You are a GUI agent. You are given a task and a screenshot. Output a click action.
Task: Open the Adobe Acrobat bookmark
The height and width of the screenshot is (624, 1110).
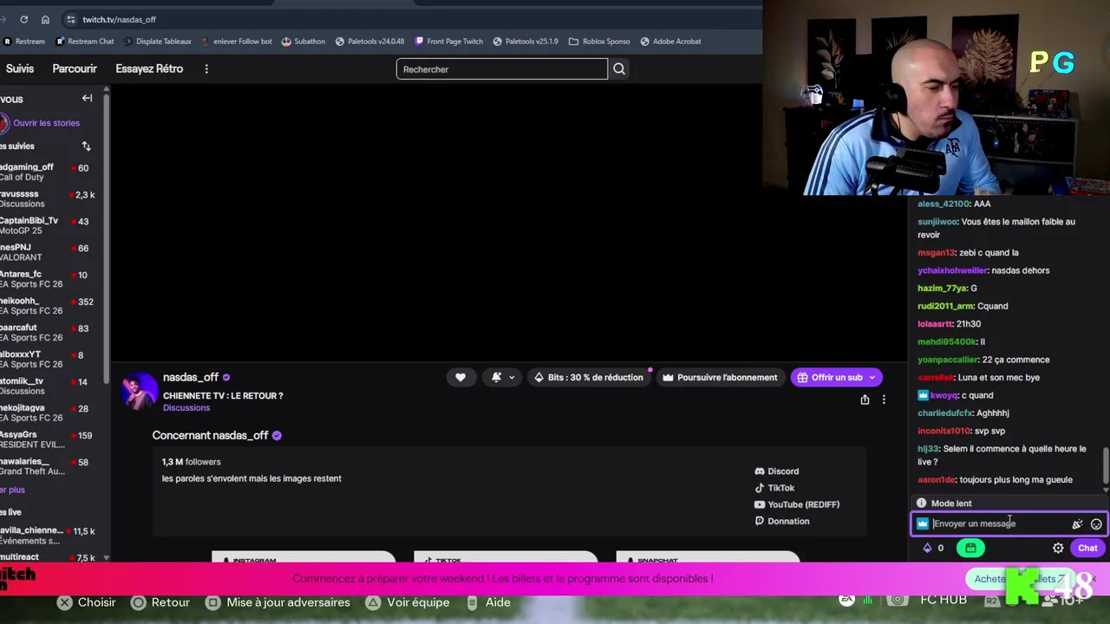[670, 41]
